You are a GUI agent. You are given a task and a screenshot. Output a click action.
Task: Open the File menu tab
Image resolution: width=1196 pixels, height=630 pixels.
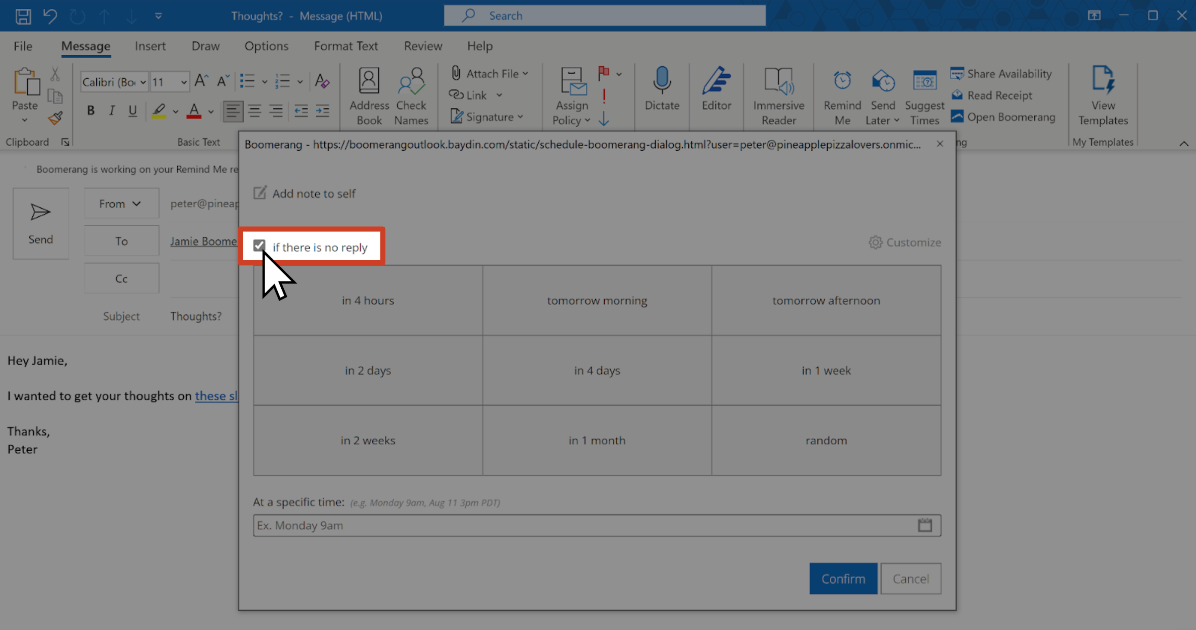click(23, 46)
